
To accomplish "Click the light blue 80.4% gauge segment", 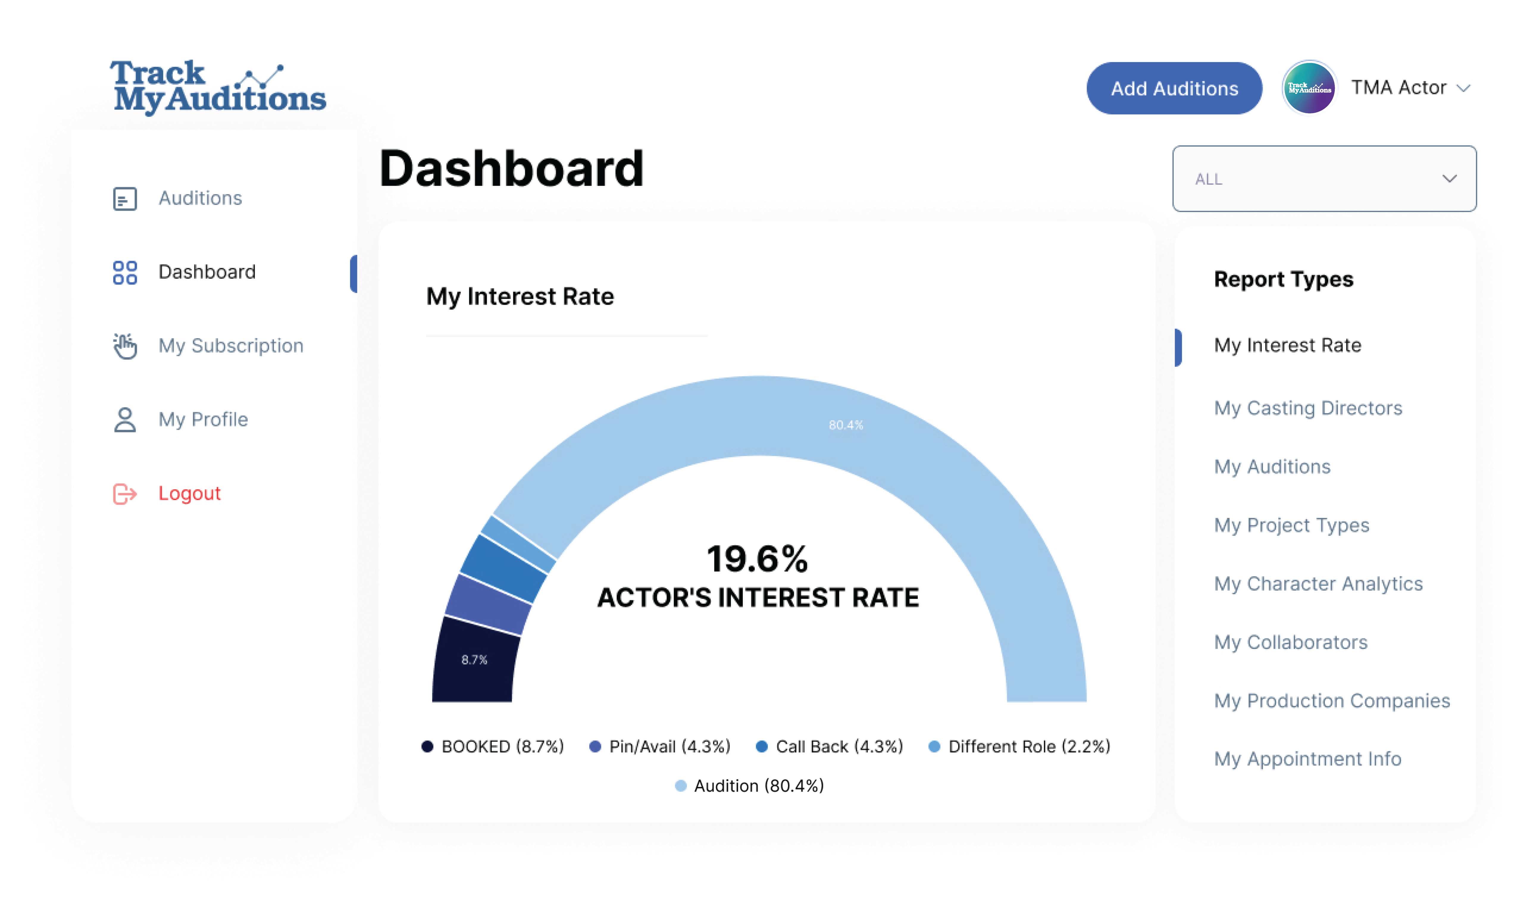I will coord(846,425).
